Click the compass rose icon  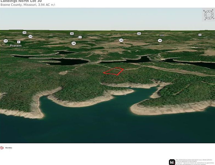click(208, 15)
